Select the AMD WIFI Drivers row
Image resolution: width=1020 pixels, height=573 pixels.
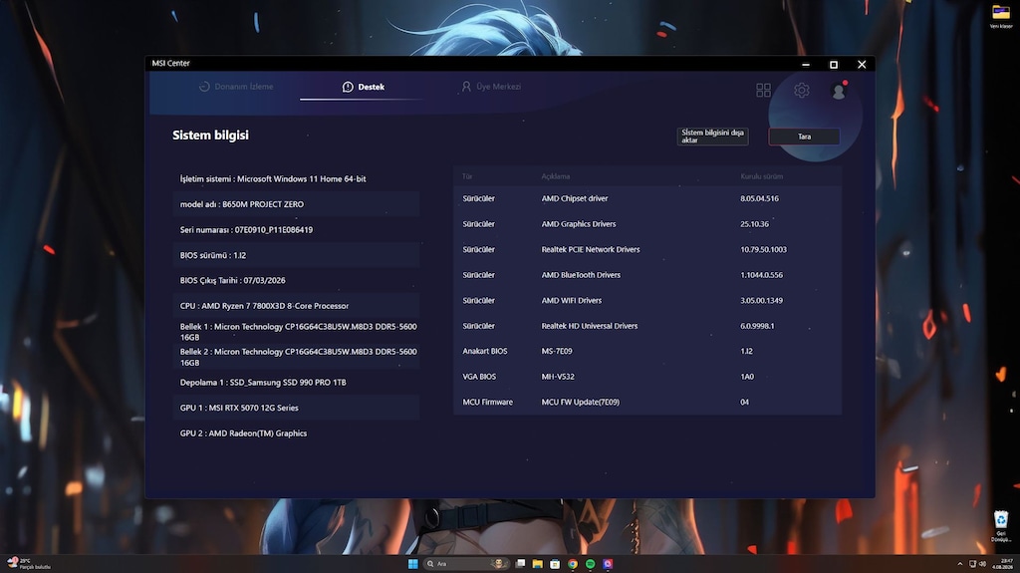coord(647,300)
